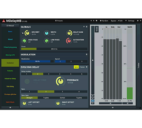Click the Dry/Wet knob

(x=27, y=33)
